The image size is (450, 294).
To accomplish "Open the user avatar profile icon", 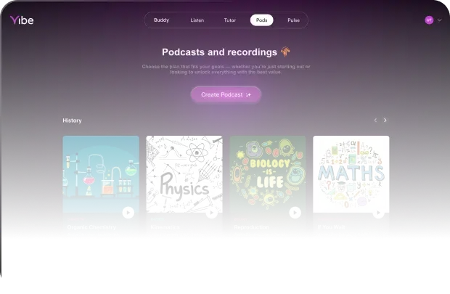I will (x=429, y=20).
